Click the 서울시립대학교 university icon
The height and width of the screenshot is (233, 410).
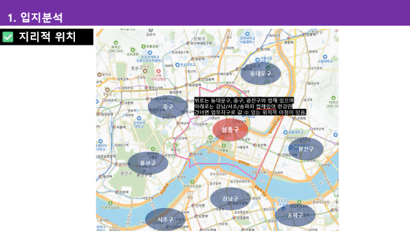click(258, 60)
